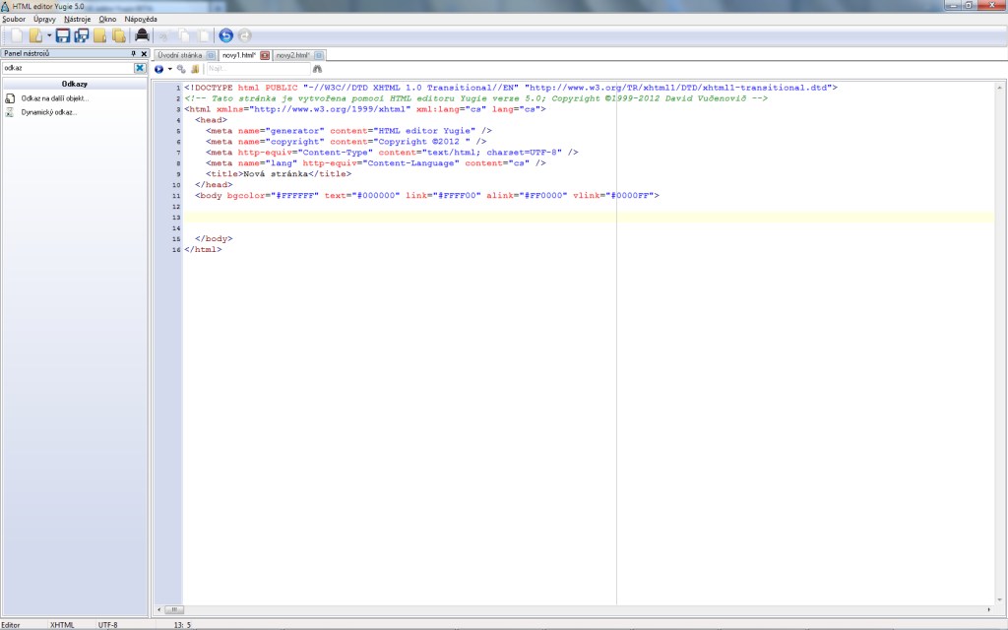
Task: Clear the 'odkaz' panel search filter
Action: pyautogui.click(x=140, y=68)
